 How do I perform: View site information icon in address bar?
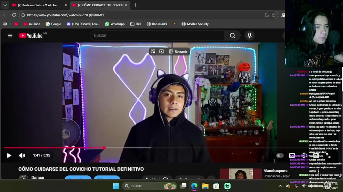(x=23, y=15)
